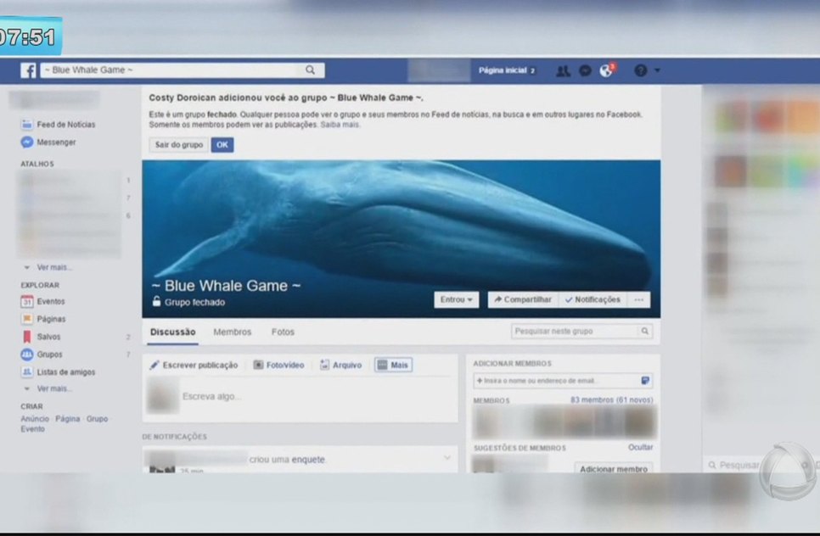
Task: Click the add member name input field
Action: (x=563, y=381)
